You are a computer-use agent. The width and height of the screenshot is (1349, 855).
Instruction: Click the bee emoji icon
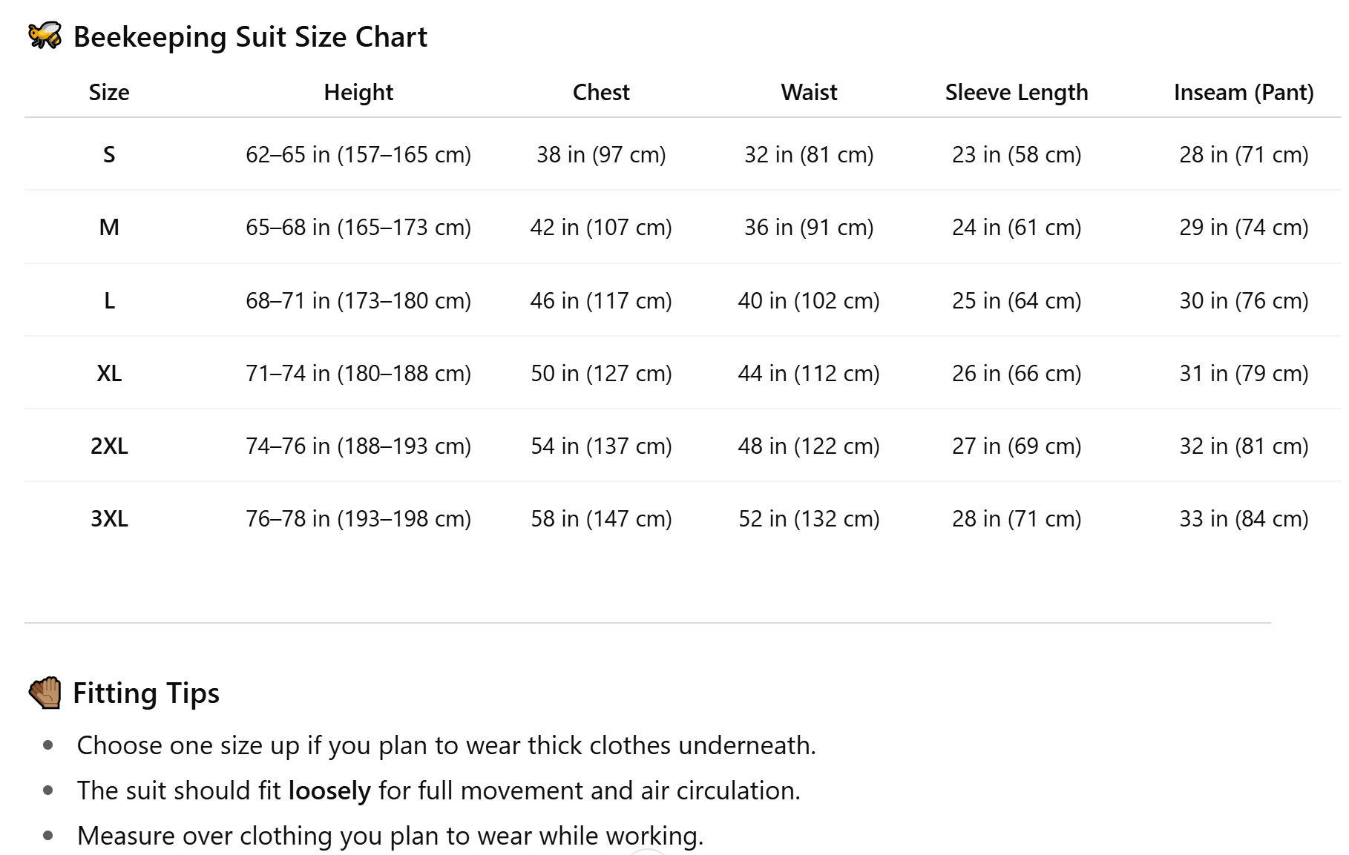(45, 36)
